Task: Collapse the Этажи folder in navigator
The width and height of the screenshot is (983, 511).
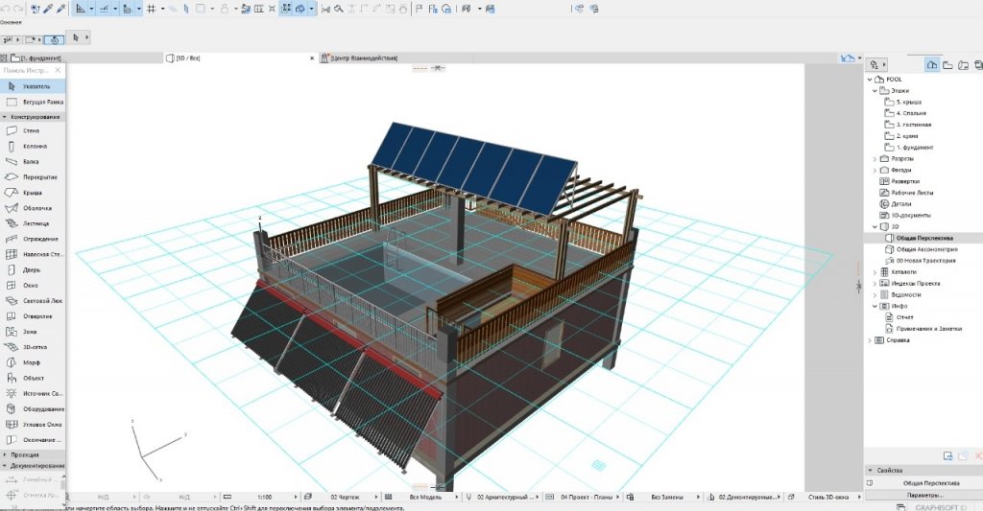Action: click(875, 90)
